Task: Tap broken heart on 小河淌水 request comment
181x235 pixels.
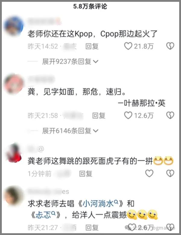Action: (170, 227)
